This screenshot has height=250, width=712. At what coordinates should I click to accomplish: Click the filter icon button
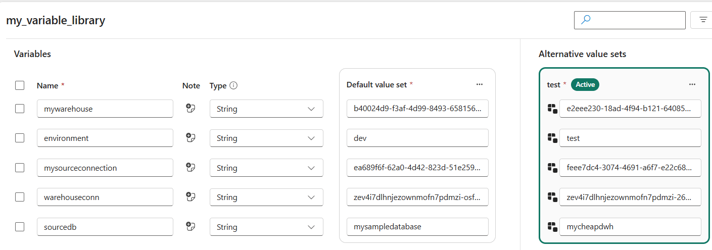(702, 20)
